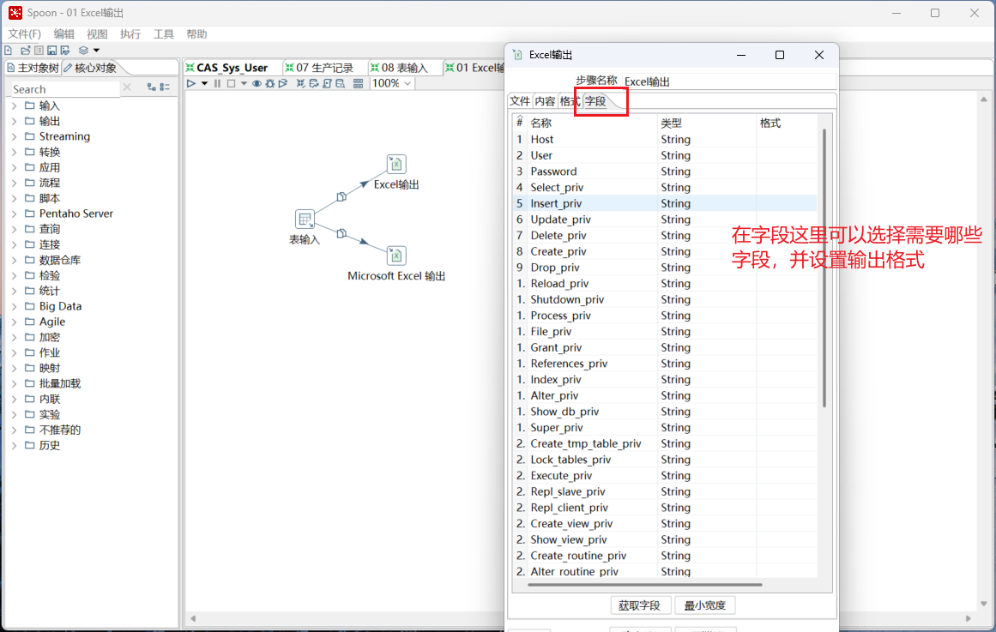Click the Impact analysis icon
Image resolution: width=996 pixels, height=632 pixels.
pyautogui.click(x=314, y=83)
